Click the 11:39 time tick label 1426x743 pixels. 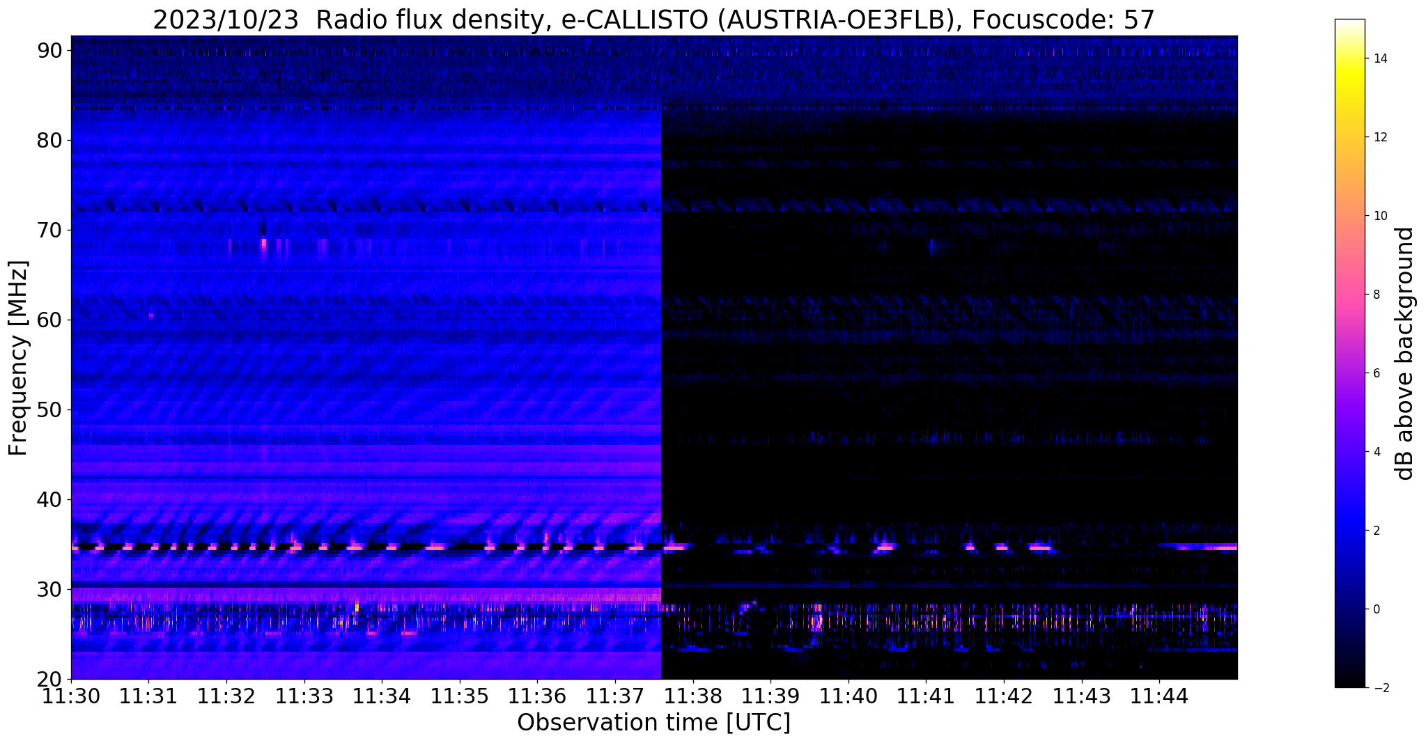pyautogui.click(x=770, y=696)
